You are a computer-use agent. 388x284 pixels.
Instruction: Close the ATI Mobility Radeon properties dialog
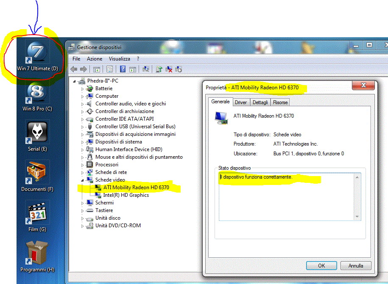tap(363, 85)
